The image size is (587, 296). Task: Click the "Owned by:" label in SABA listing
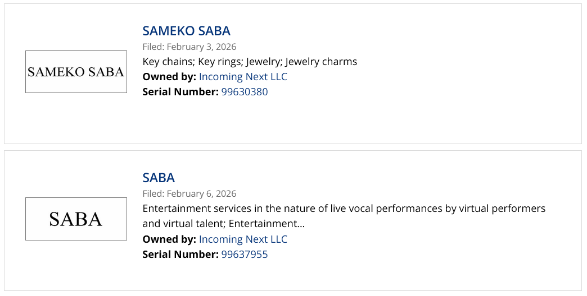[169, 239]
